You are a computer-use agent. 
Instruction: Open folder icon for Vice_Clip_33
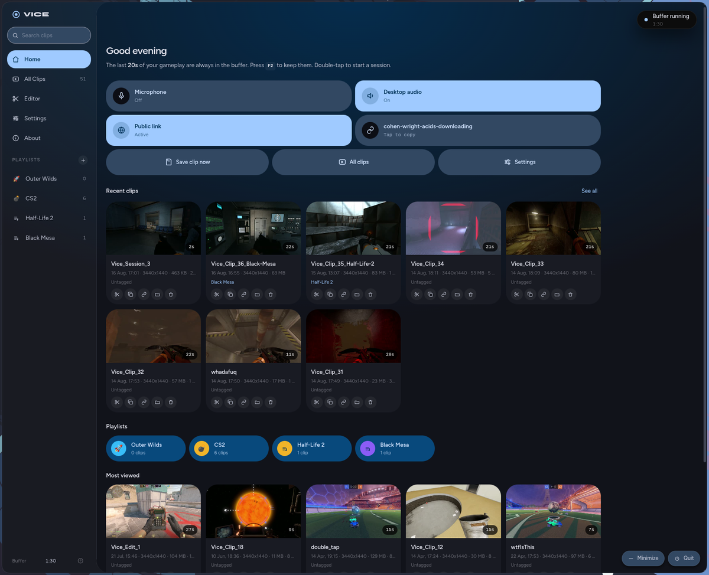tap(557, 294)
